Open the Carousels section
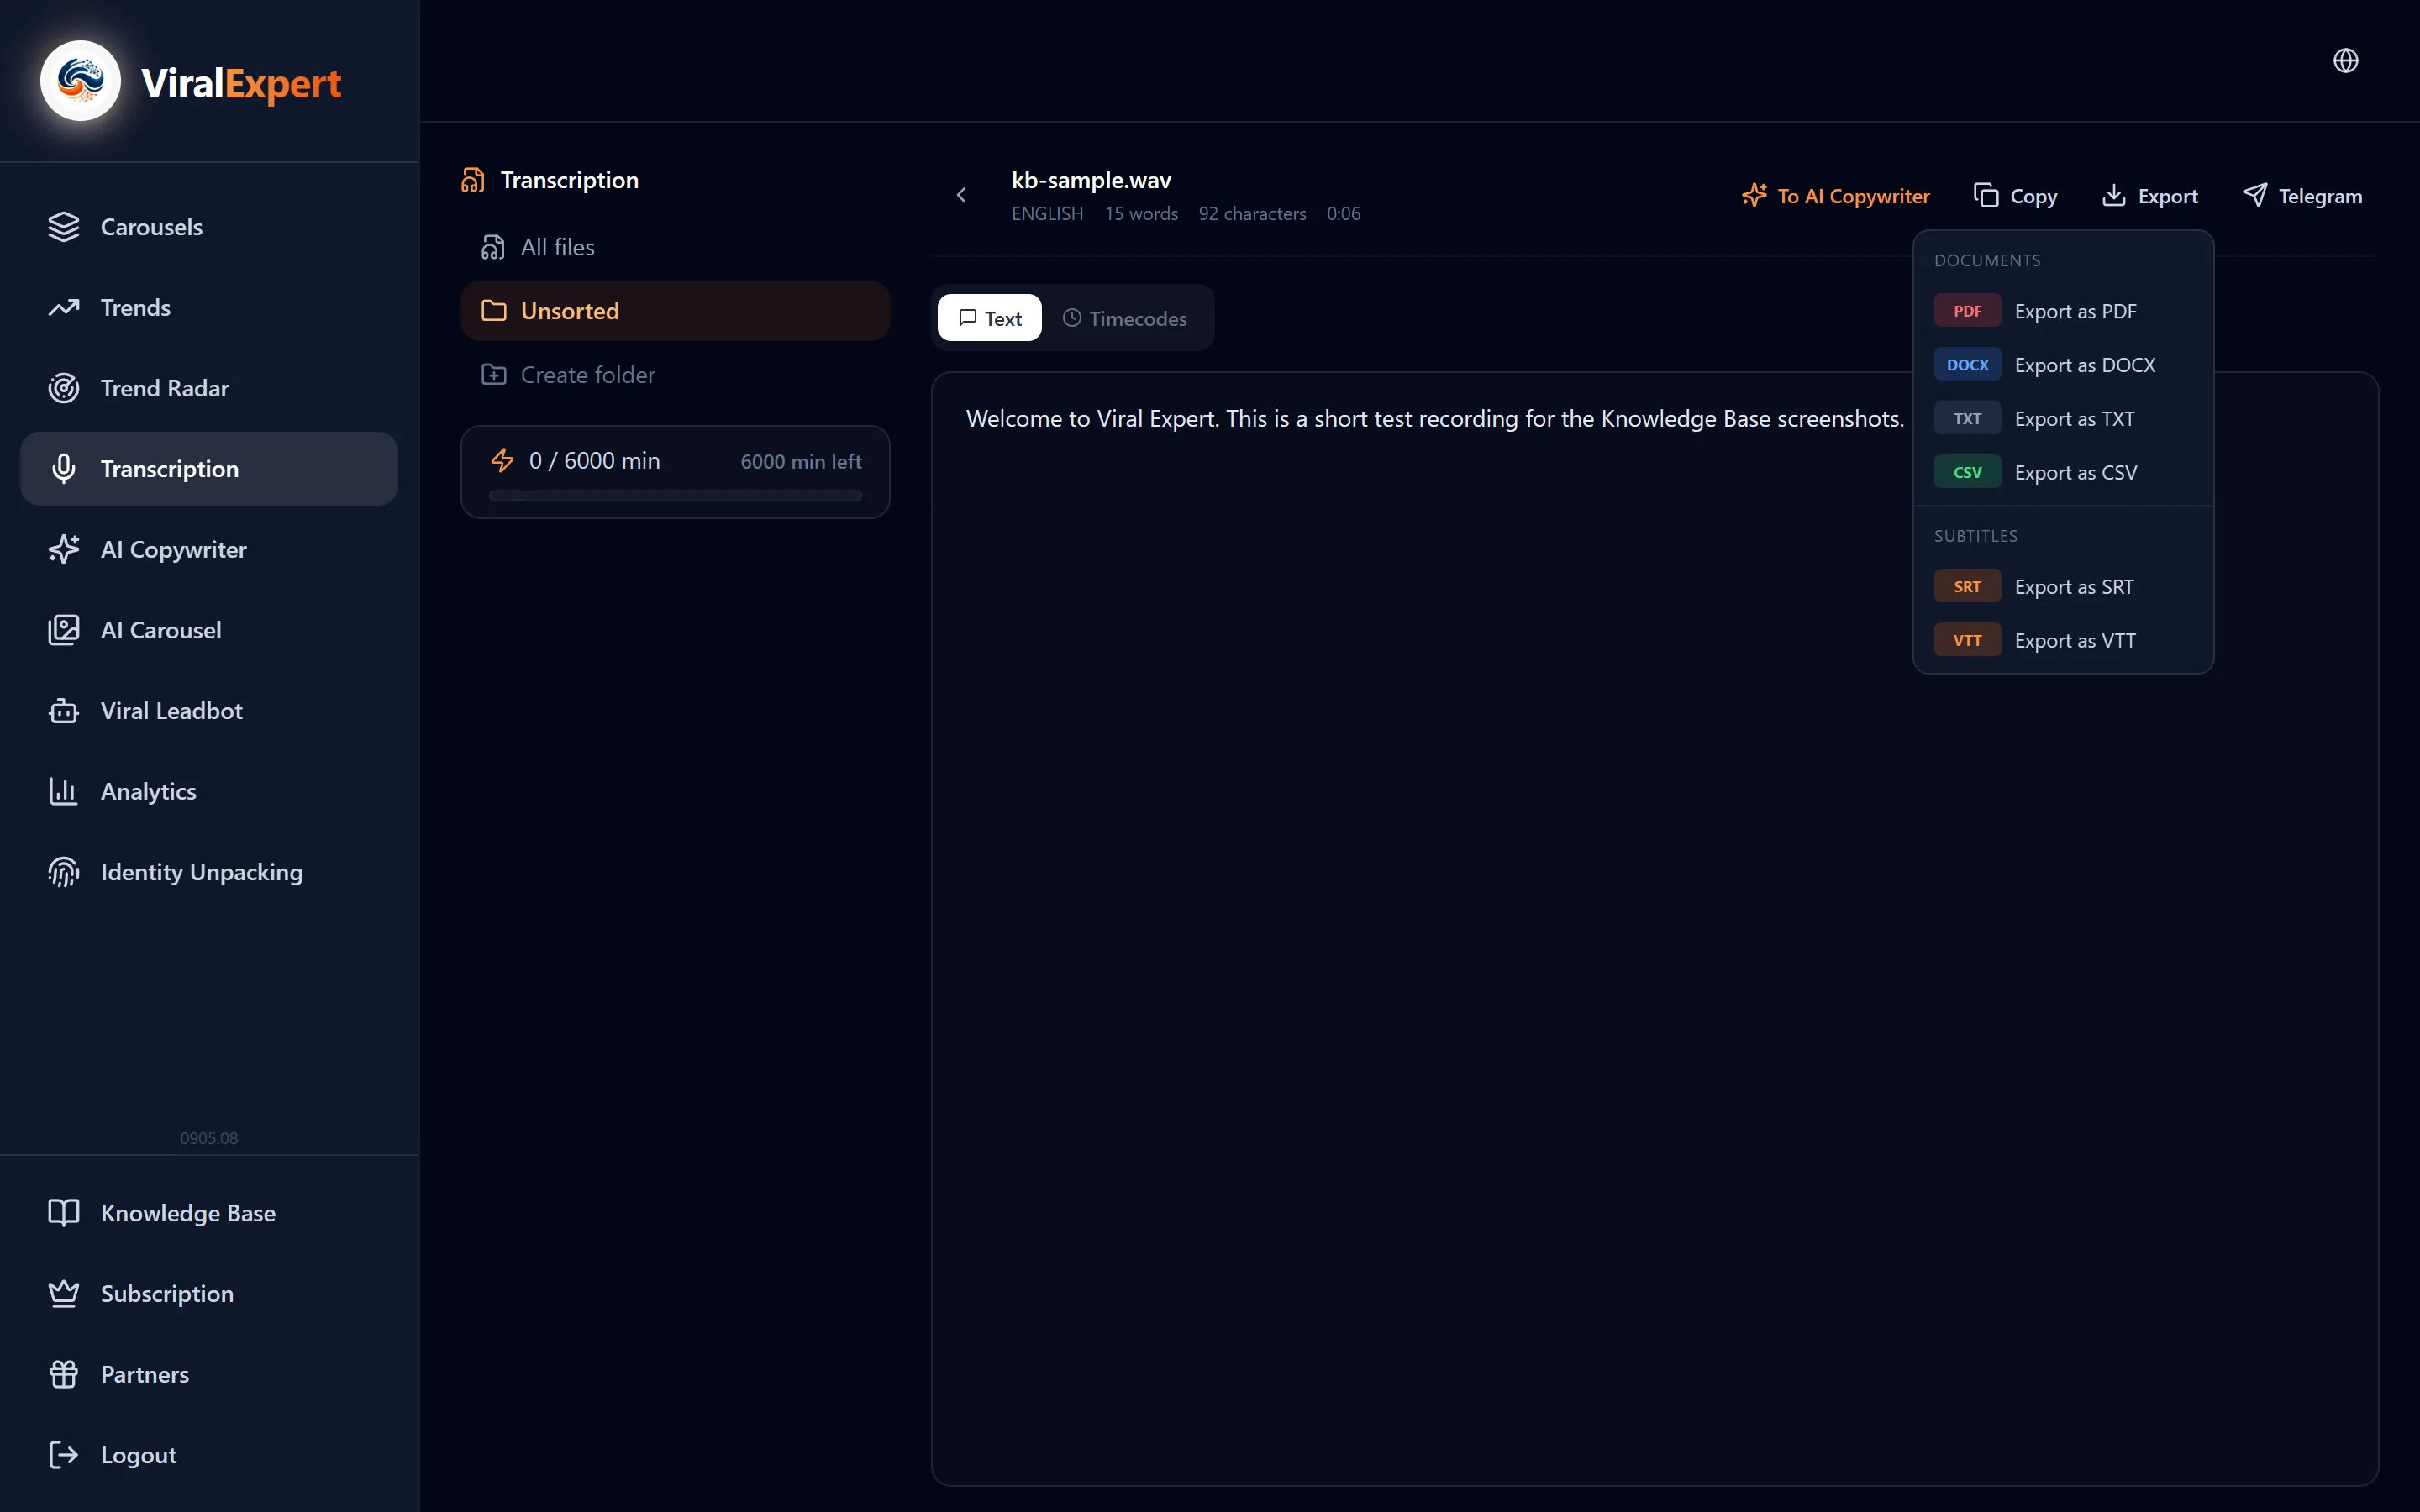This screenshot has width=2420, height=1512. [x=209, y=227]
